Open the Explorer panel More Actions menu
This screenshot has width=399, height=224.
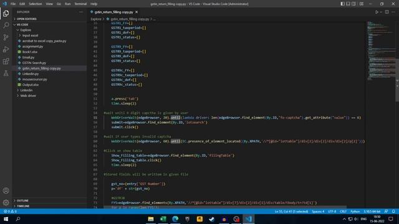[x=81, y=12]
